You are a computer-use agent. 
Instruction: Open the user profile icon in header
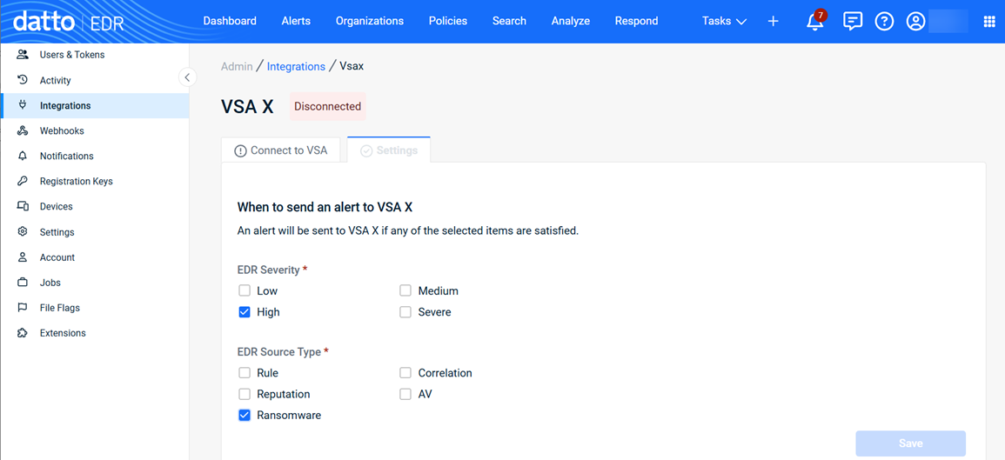pyautogui.click(x=916, y=21)
